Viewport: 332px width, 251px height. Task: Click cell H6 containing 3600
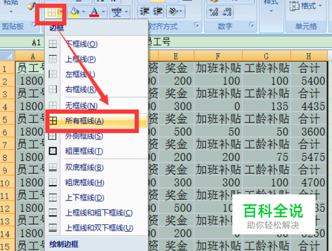[309, 132]
